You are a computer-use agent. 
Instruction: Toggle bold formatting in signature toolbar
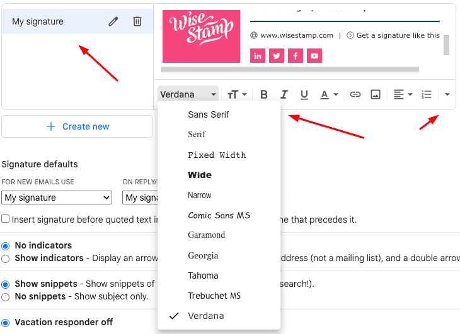264,94
